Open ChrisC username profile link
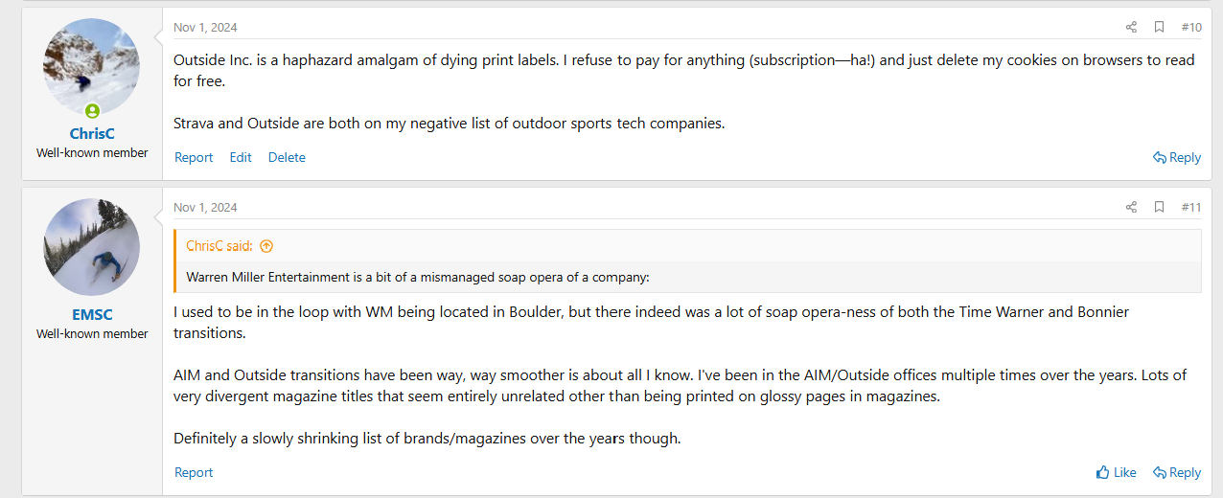Viewport: 1223px width, 498px height. (92, 134)
